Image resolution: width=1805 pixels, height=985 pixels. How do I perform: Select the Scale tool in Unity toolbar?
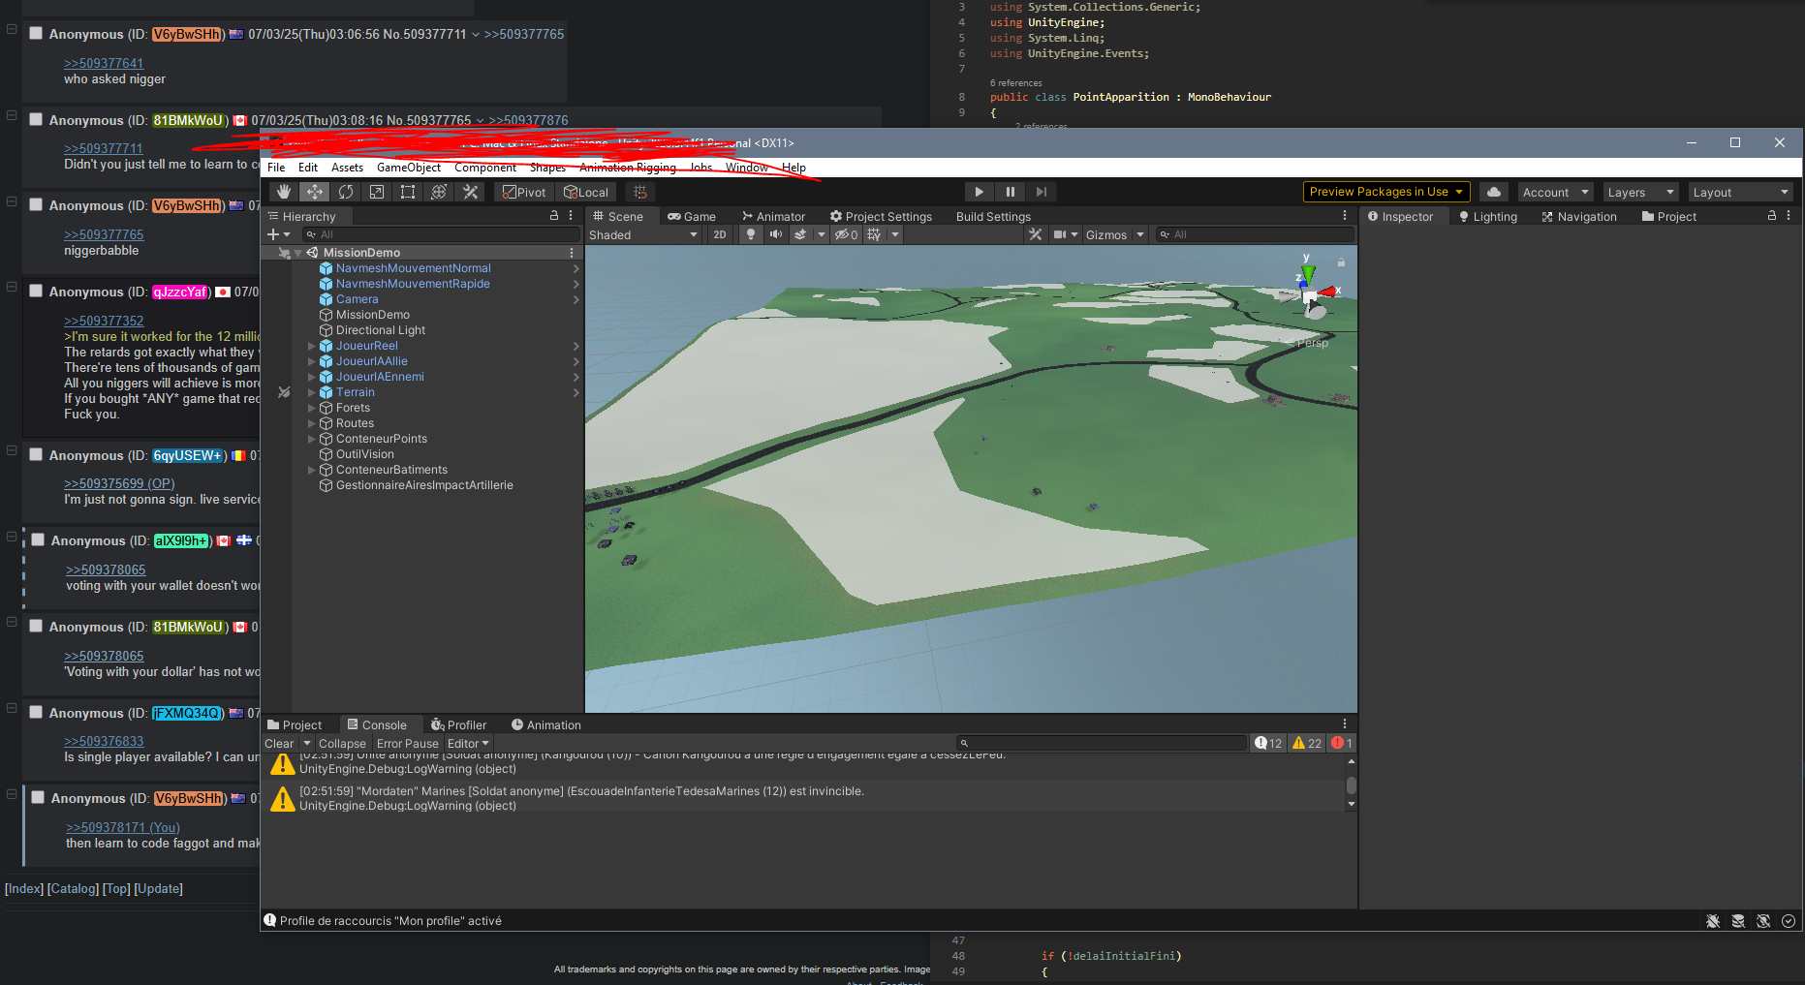tap(377, 192)
